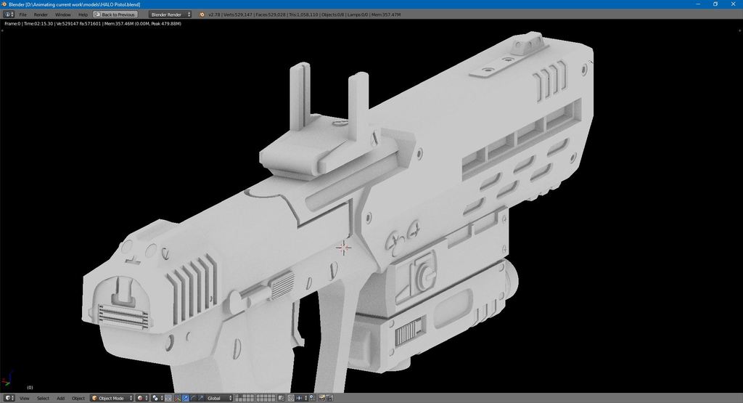The height and width of the screenshot is (403, 743).
Task: Open the Object menu in viewport header
Action: click(x=78, y=398)
